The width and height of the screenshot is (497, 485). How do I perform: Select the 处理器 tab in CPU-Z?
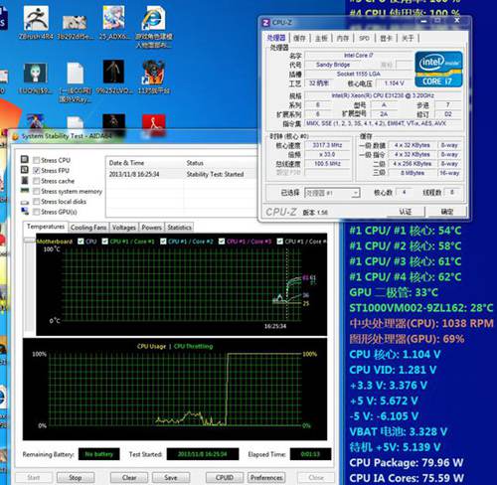pos(276,38)
